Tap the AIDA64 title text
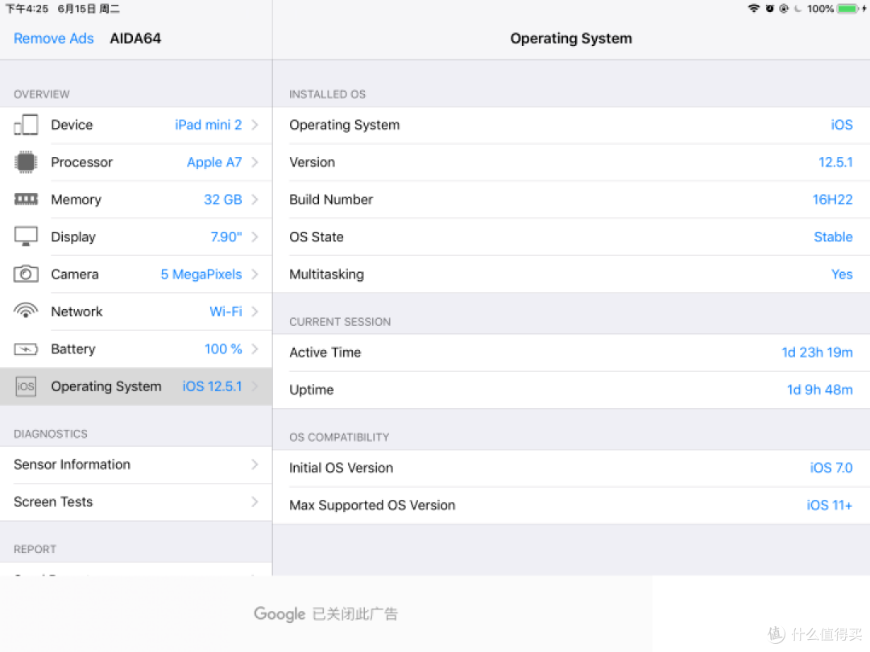870x652 pixels. tap(135, 39)
